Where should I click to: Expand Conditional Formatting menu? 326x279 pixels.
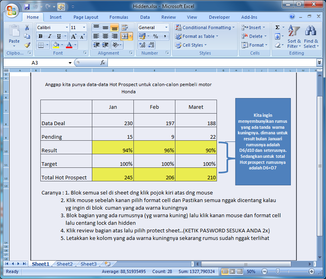click(205, 28)
